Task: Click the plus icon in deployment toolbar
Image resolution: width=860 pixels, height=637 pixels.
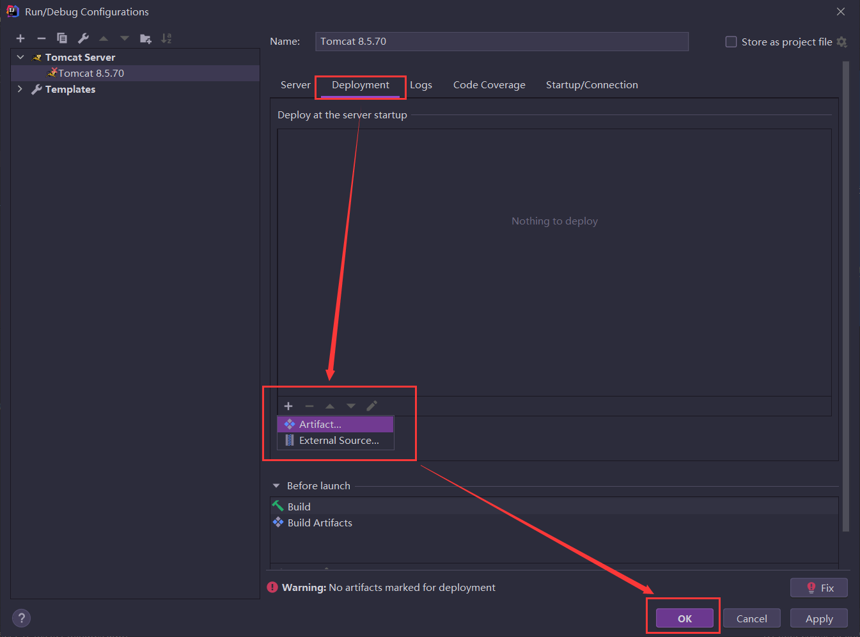Action: tap(288, 406)
